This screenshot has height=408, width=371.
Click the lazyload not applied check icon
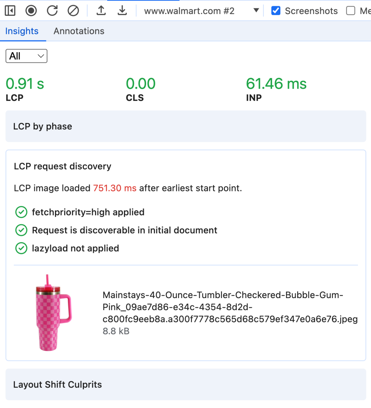pyautogui.click(x=21, y=248)
